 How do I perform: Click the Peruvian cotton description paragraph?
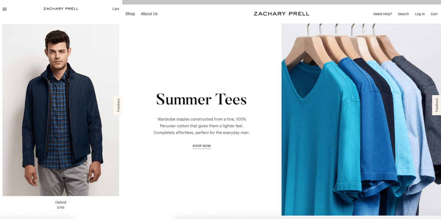(202, 126)
